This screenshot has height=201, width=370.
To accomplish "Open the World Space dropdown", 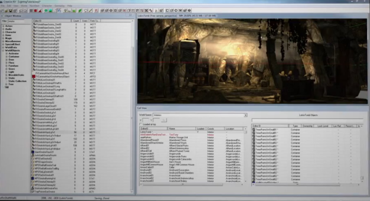I will pos(245,115).
